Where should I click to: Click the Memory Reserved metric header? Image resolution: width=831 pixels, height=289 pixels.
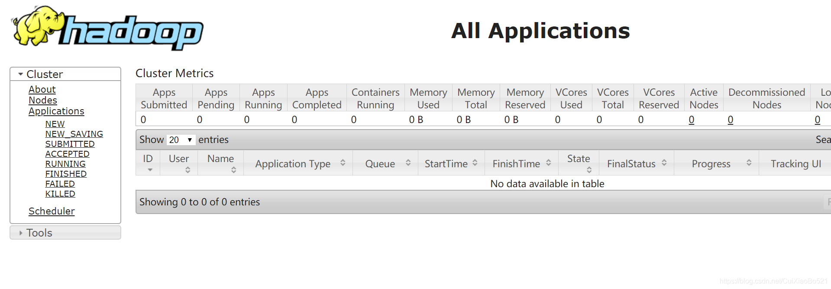(x=525, y=98)
